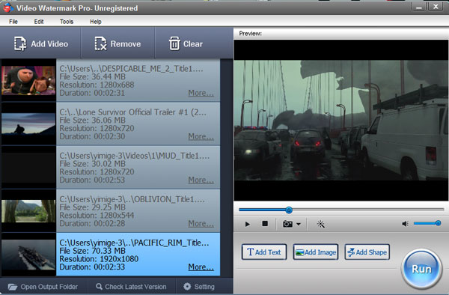Select the OBLIVION_Title1 file path text
The width and height of the screenshot is (449, 295).
click(x=132, y=199)
